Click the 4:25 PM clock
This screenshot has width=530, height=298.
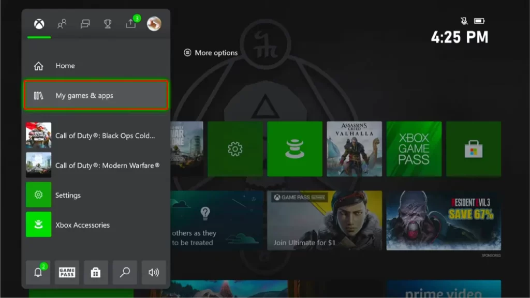click(x=460, y=37)
